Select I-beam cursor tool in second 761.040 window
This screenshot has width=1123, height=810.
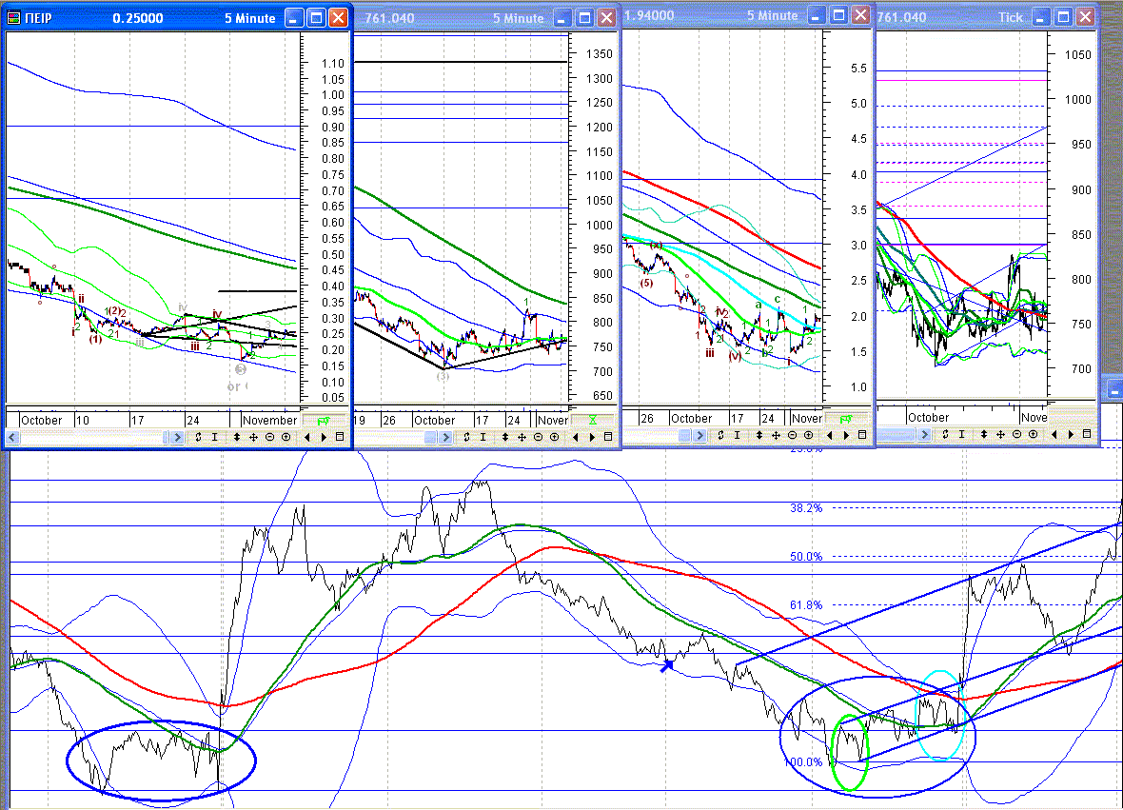point(483,437)
